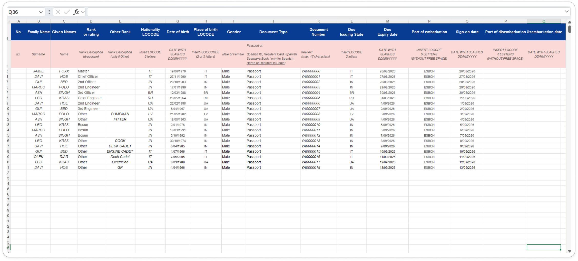Select the 'Master' rank cell
578x261 pixels.
(x=91, y=71)
